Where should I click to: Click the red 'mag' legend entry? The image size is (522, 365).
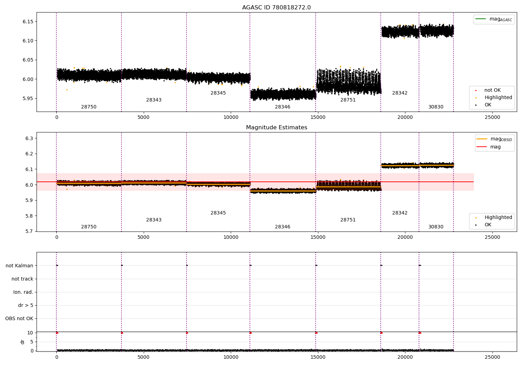click(x=489, y=147)
